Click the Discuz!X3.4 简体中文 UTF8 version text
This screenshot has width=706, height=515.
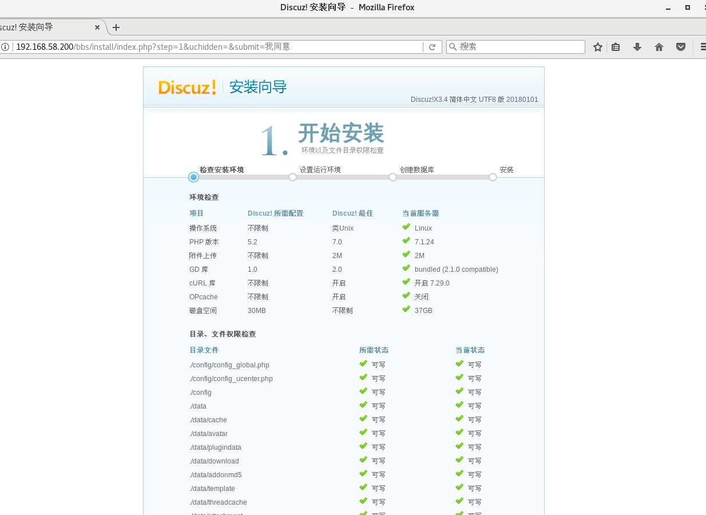[x=474, y=100]
